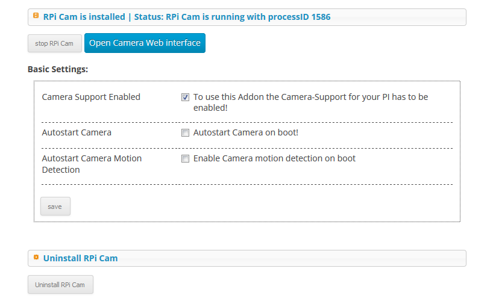The height and width of the screenshot is (301, 493).
Task: Click the orange gear icon beside Uninstall RPi Cam
Action: [x=36, y=257]
